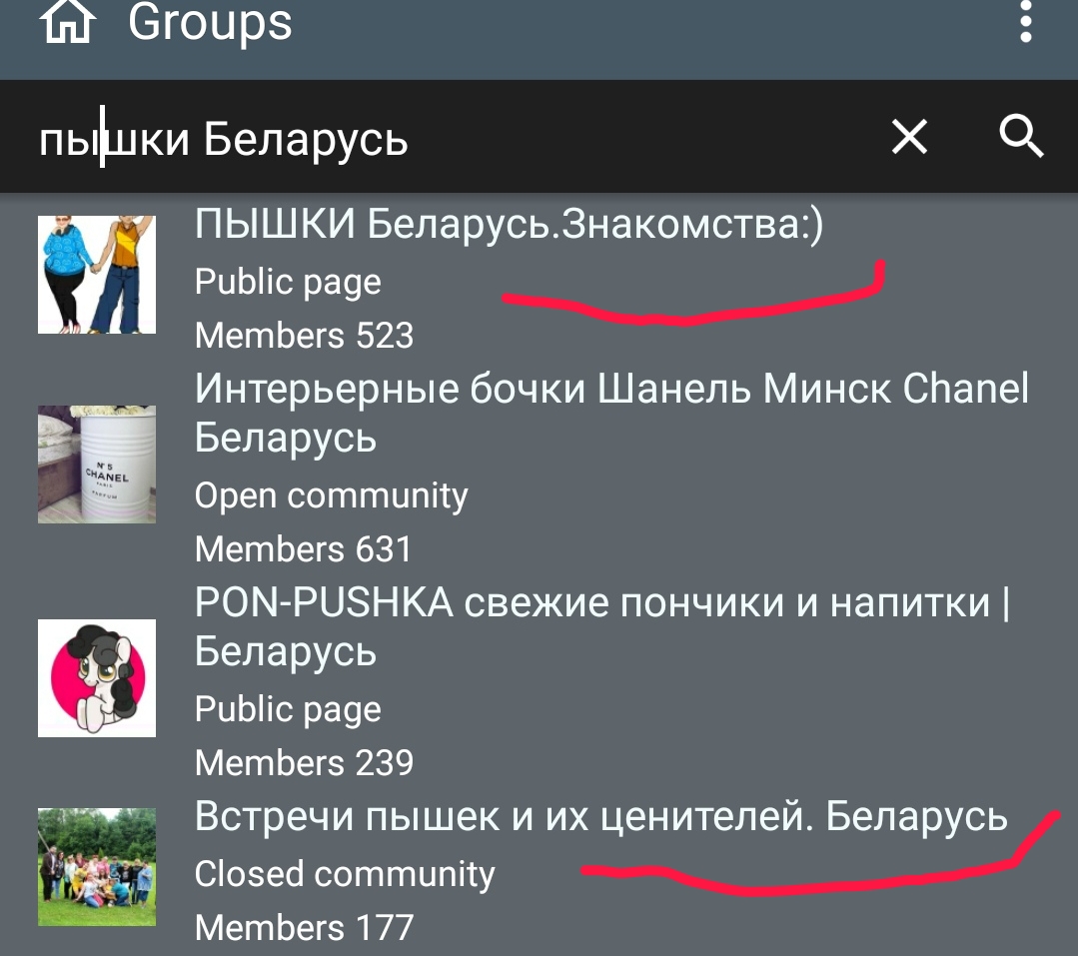The height and width of the screenshot is (956, 1078).
Task: Select the Members 523 line
Action: (x=304, y=336)
